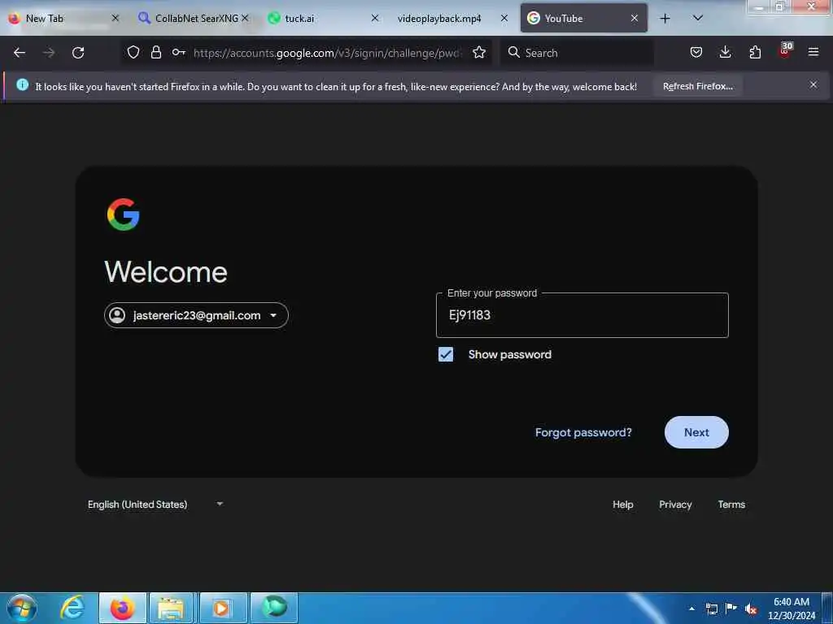Viewport: 833px width, 624px height.
Task: Click the Google G logo
Action: (124, 214)
